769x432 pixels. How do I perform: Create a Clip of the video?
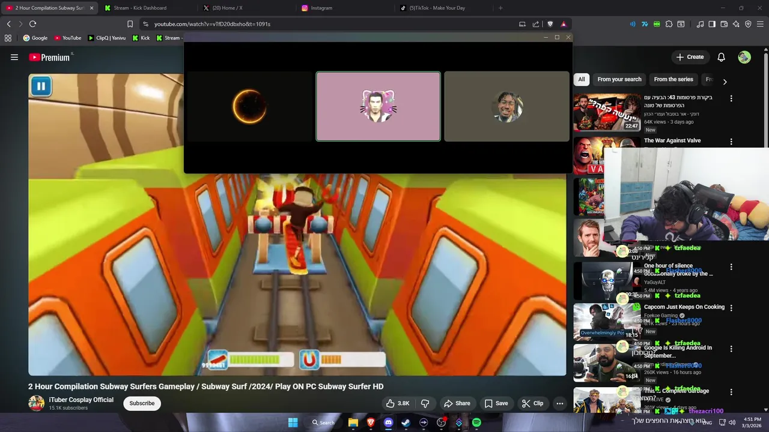532,403
